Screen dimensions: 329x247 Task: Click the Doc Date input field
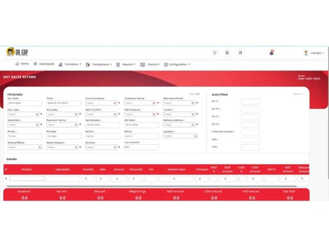coord(25,103)
